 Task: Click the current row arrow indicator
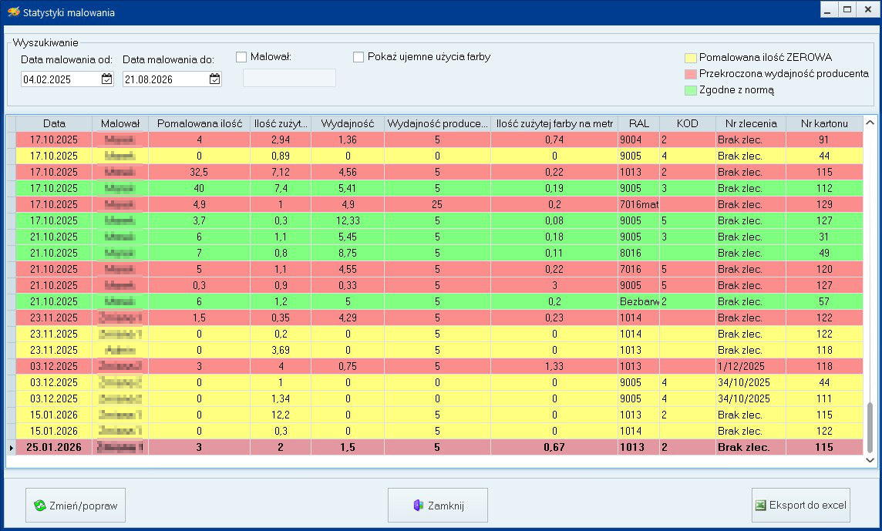12,448
